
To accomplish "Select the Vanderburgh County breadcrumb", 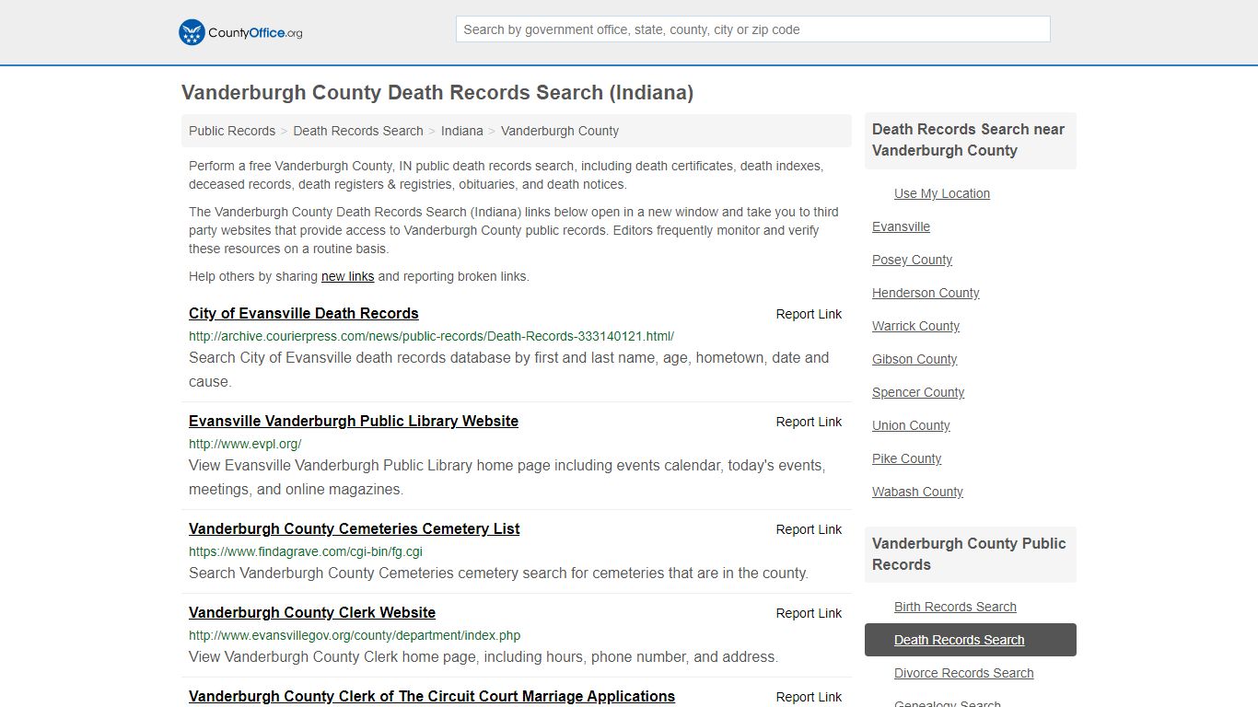I will pyautogui.click(x=560, y=131).
